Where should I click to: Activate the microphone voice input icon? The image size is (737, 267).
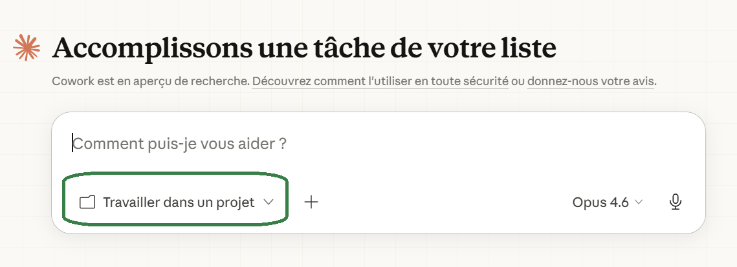point(676,202)
